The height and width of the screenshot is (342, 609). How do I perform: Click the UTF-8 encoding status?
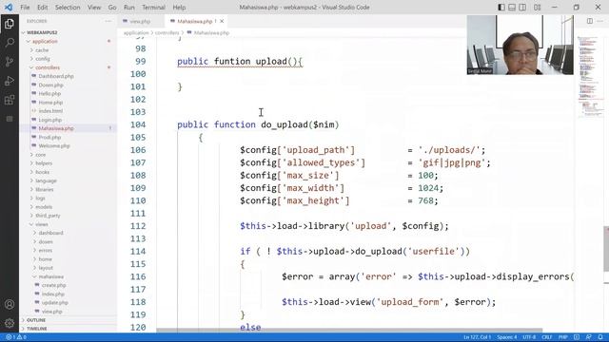(529, 337)
